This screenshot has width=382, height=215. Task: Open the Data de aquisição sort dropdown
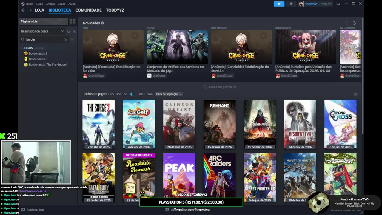click(x=169, y=94)
